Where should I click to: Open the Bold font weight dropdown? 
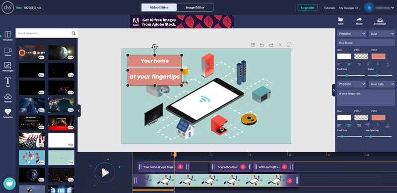[x=382, y=34]
